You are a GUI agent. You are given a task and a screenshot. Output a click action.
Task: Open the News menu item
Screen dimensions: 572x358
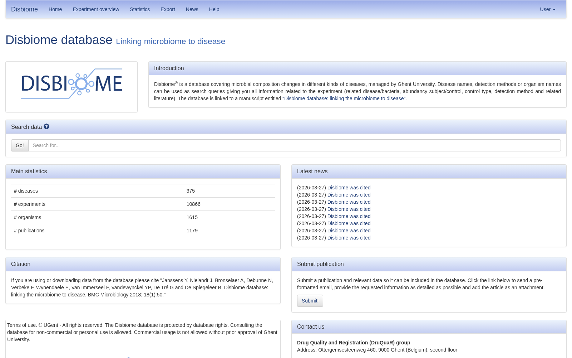pos(192,9)
